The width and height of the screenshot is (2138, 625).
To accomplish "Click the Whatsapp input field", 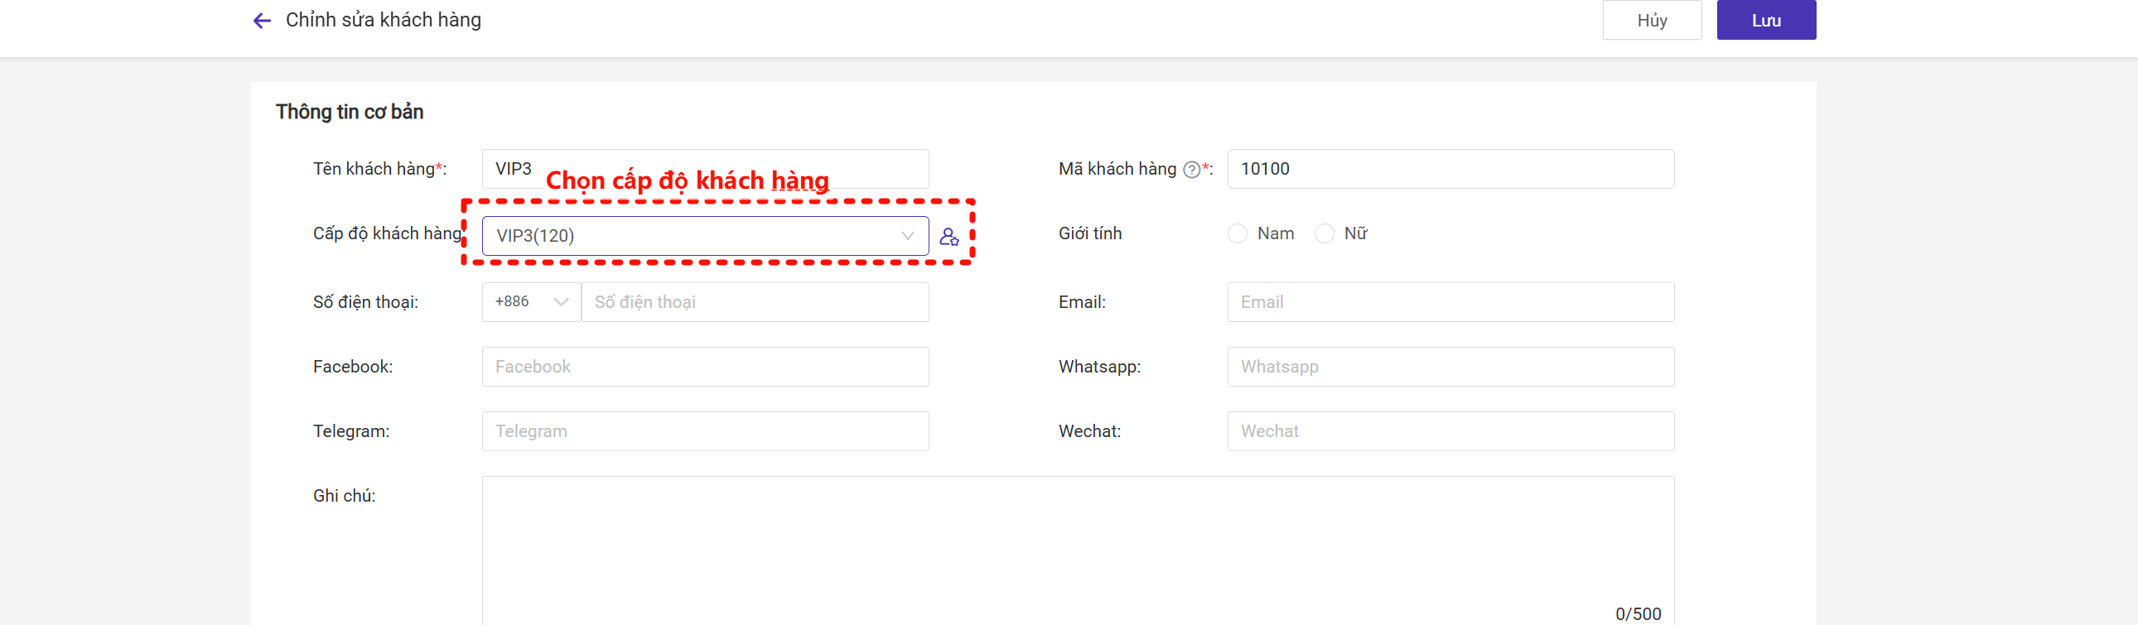I will click(1449, 367).
